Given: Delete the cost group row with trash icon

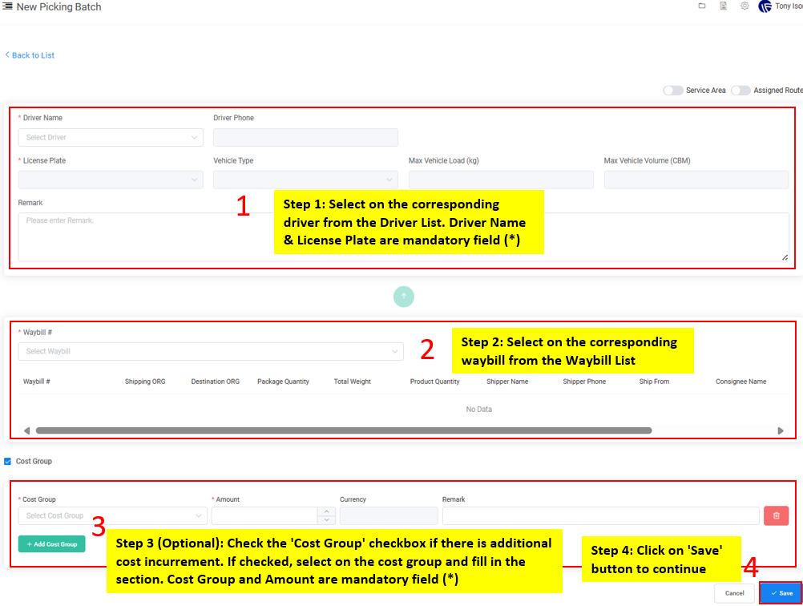Looking at the screenshot, I should [776, 515].
